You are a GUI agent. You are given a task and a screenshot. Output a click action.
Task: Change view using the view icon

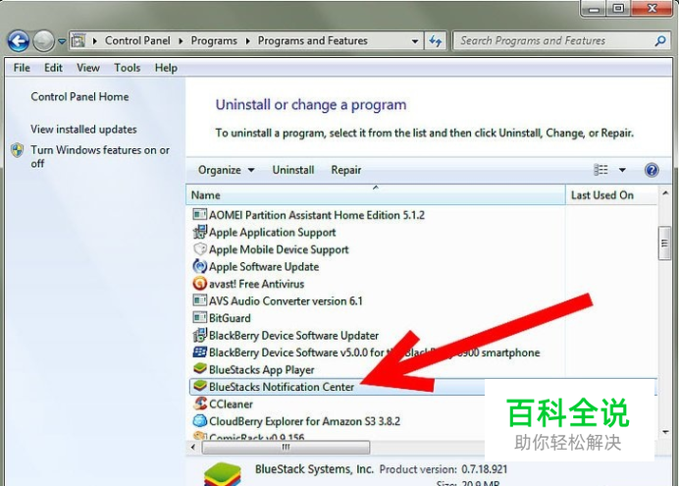coord(601,170)
